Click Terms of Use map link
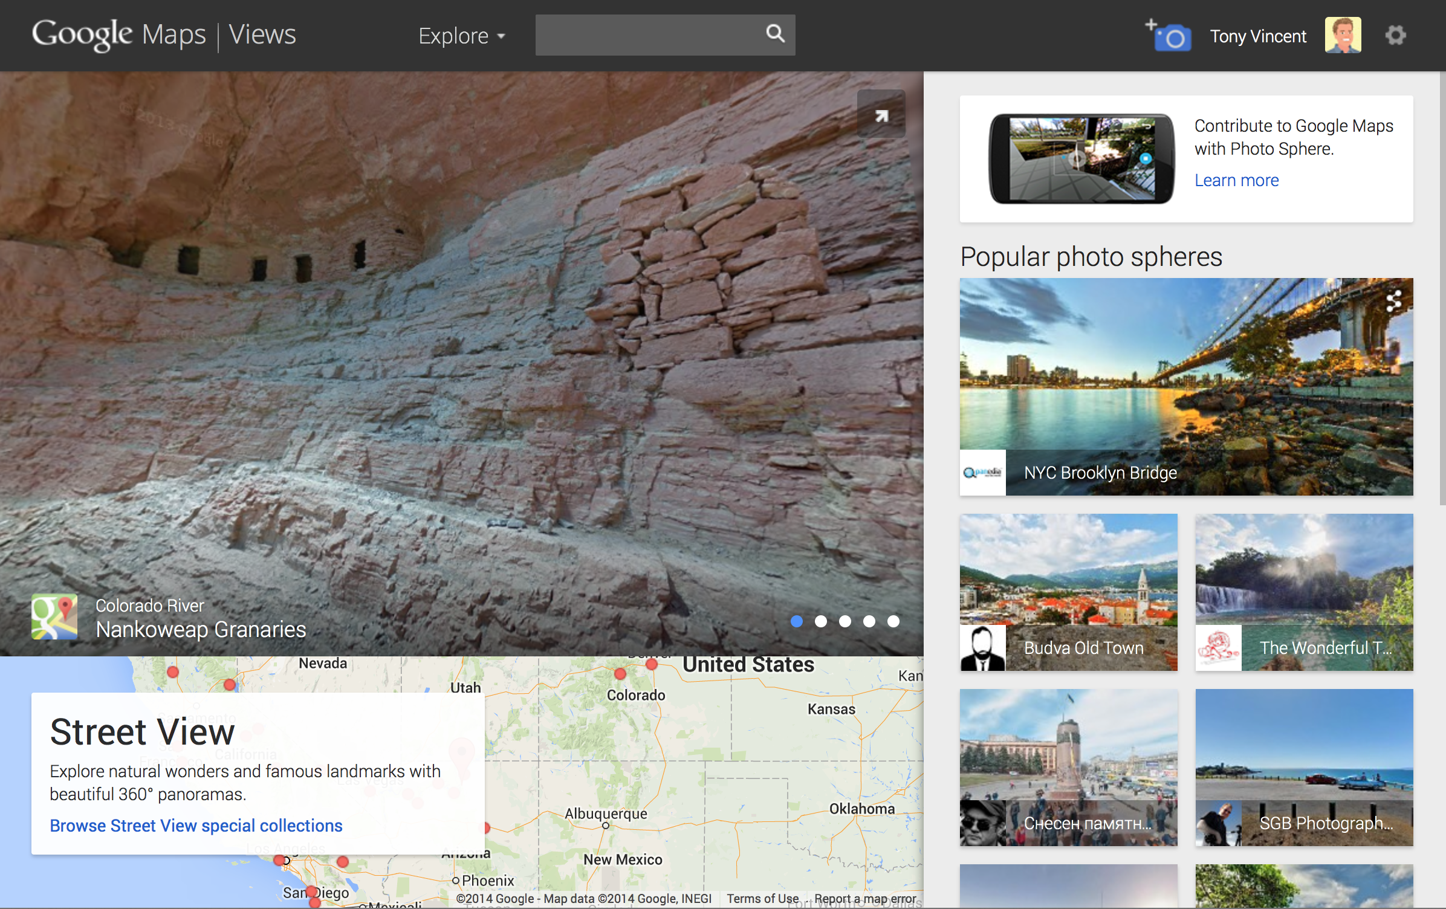The image size is (1446, 909). (x=762, y=899)
